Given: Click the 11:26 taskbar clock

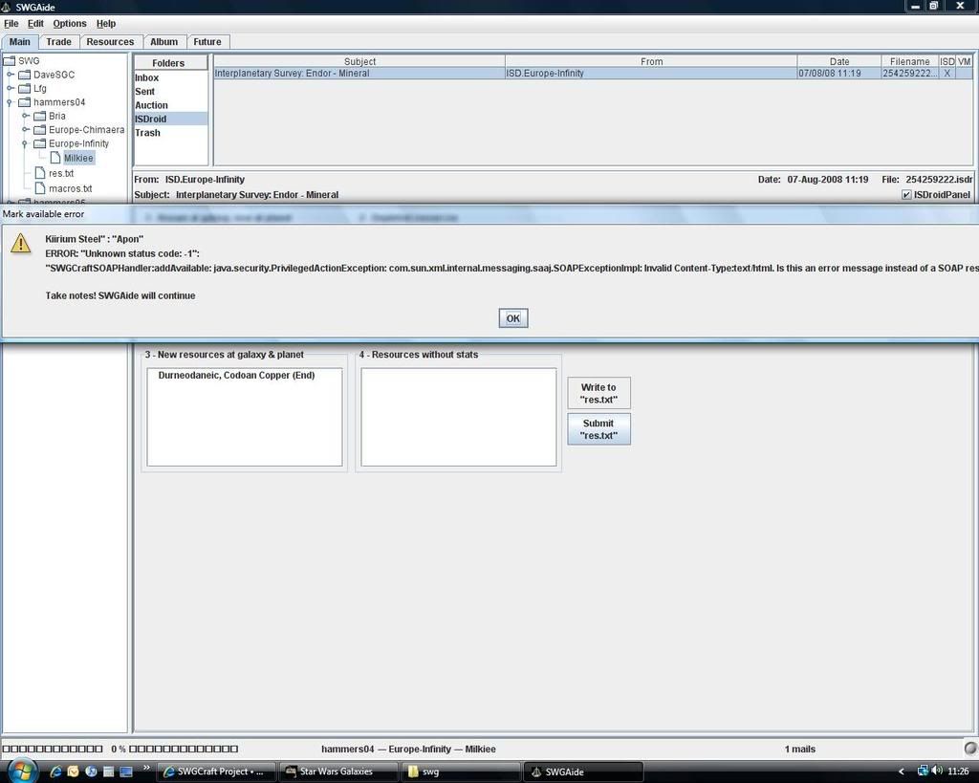Looking at the screenshot, I should tap(958, 772).
